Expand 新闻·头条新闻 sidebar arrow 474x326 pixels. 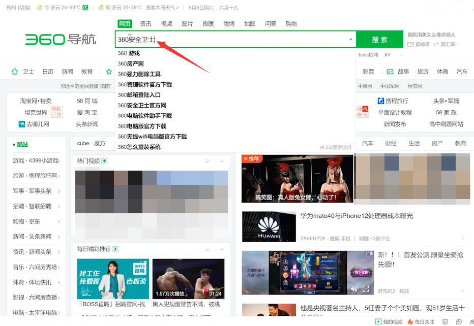[x=58, y=237]
